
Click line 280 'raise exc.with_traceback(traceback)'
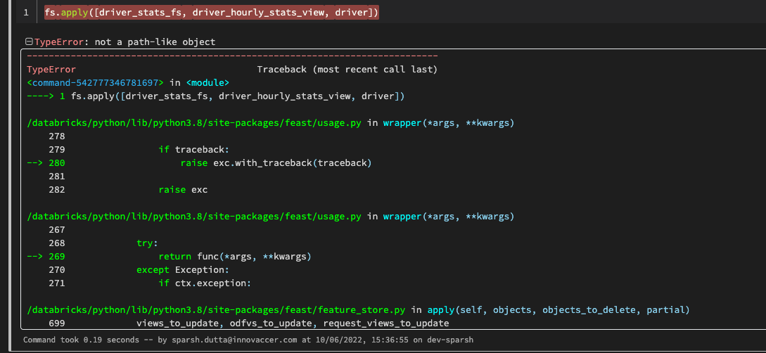[276, 162]
